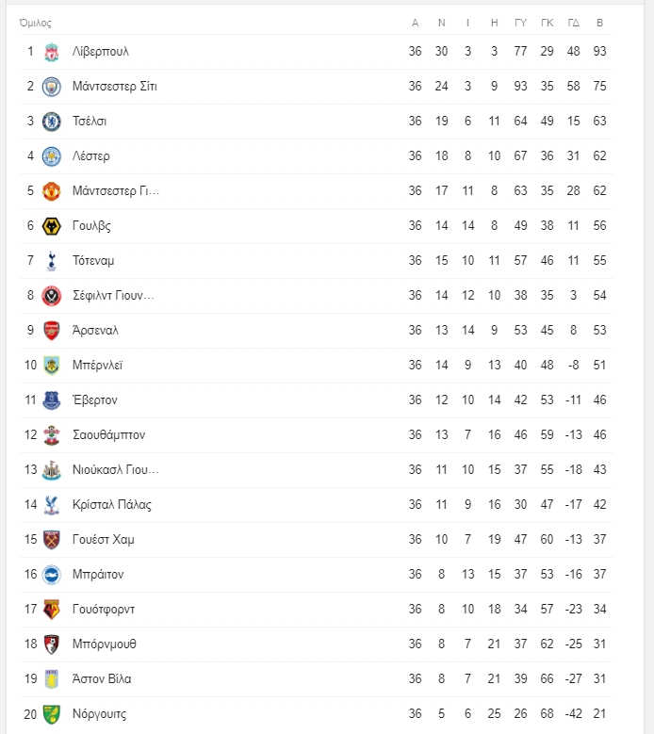Click the Όμιλος column header
This screenshot has height=734, width=654.
36,23
